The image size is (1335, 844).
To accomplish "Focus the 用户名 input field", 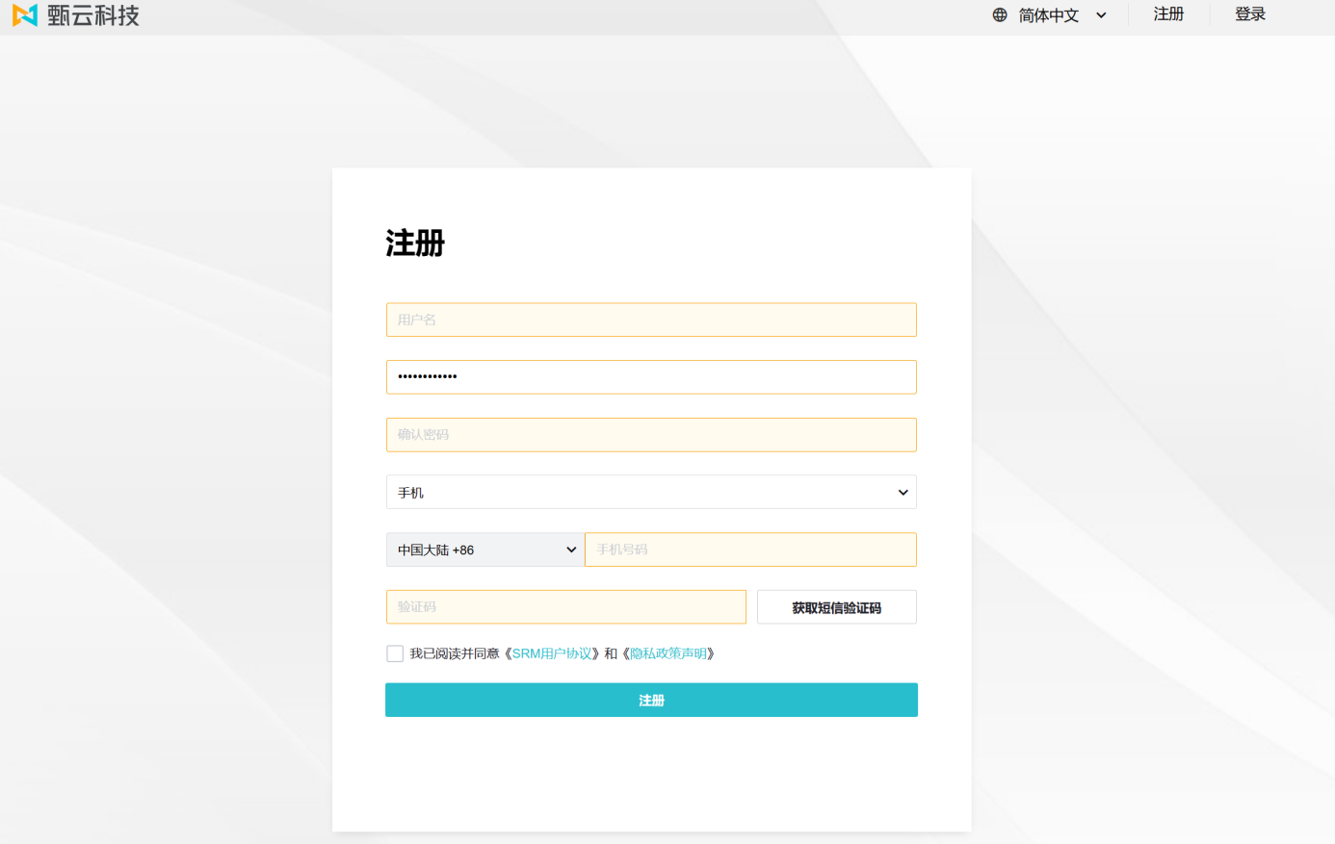I will 651,320.
